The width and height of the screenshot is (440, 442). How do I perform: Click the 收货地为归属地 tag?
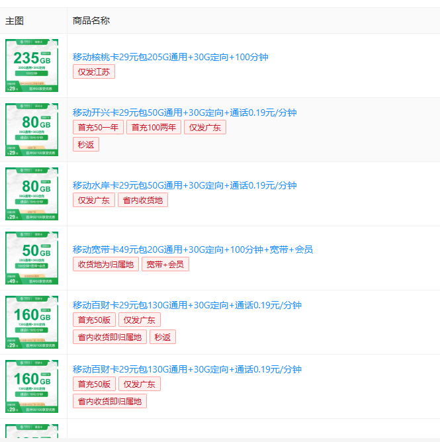coord(106,264)
